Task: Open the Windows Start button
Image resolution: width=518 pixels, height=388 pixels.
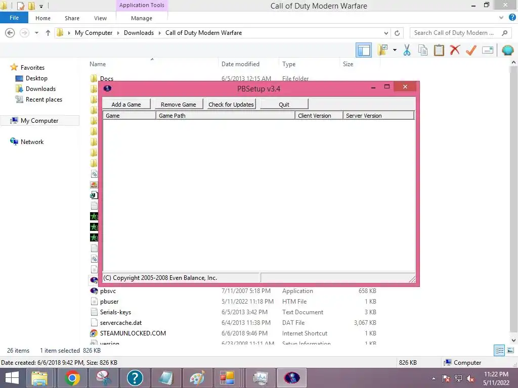Action: [x=12, y=378]
